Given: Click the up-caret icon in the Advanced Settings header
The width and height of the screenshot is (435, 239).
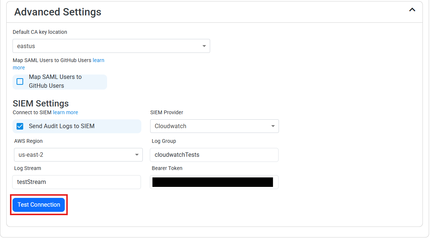Looking at the screenshot, I should (412, 10).
